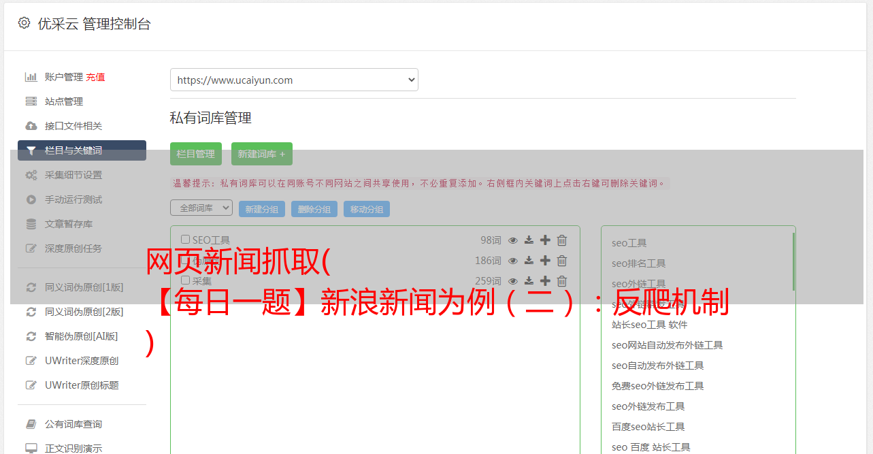This screenshot has width=873, height=454.
Task: Click the plus icon in the 采集 row
Action: point(545,281)
